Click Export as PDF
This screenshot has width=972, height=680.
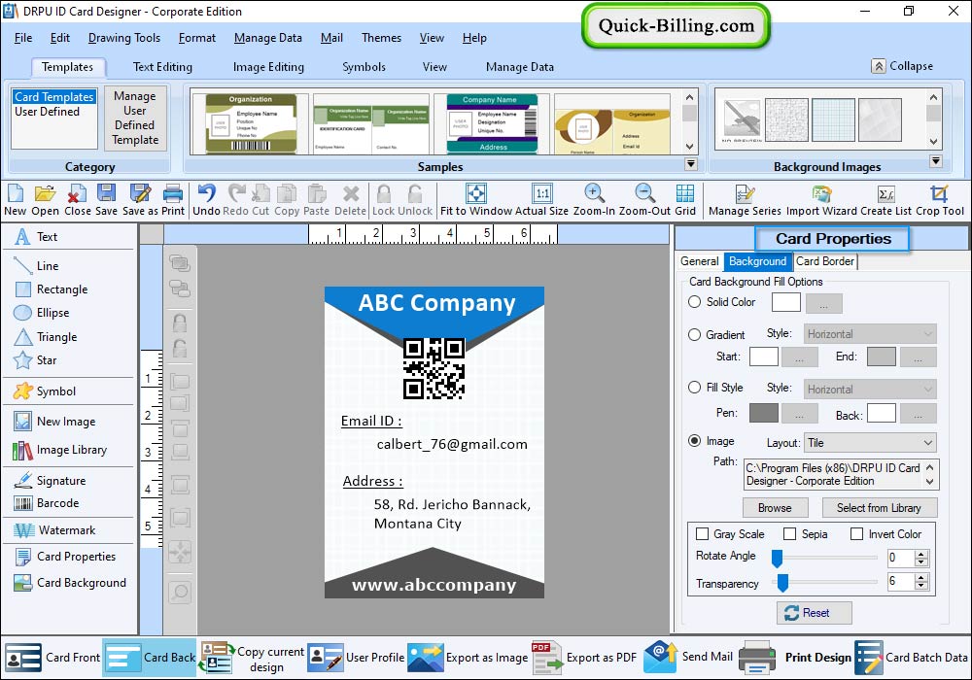(x=584, y=657)
